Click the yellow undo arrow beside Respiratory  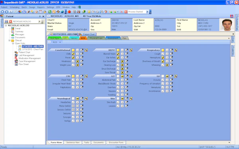pyautogui.click(x=176, y=50)
